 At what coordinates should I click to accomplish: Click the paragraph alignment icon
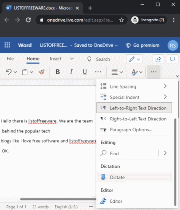(115, 72)
